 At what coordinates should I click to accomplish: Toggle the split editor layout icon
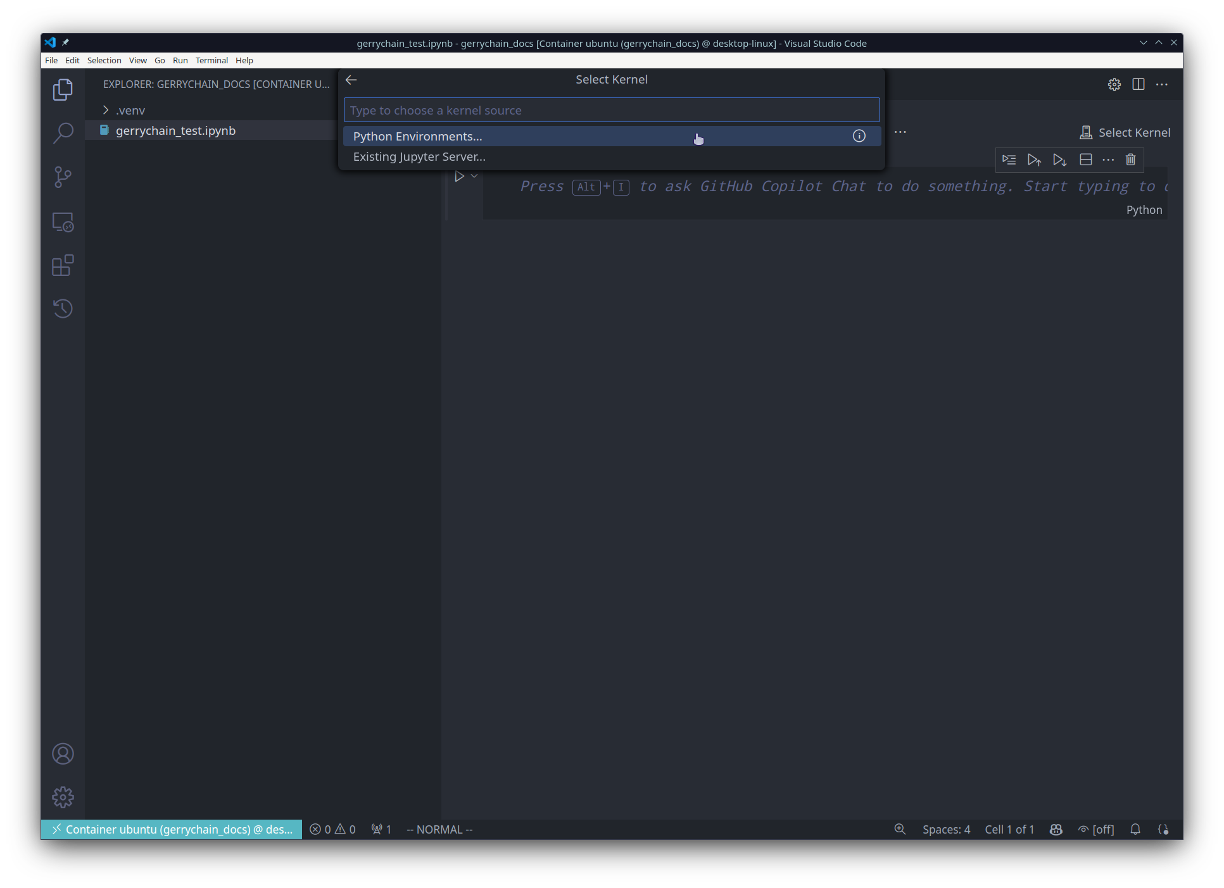(1139, 84)
